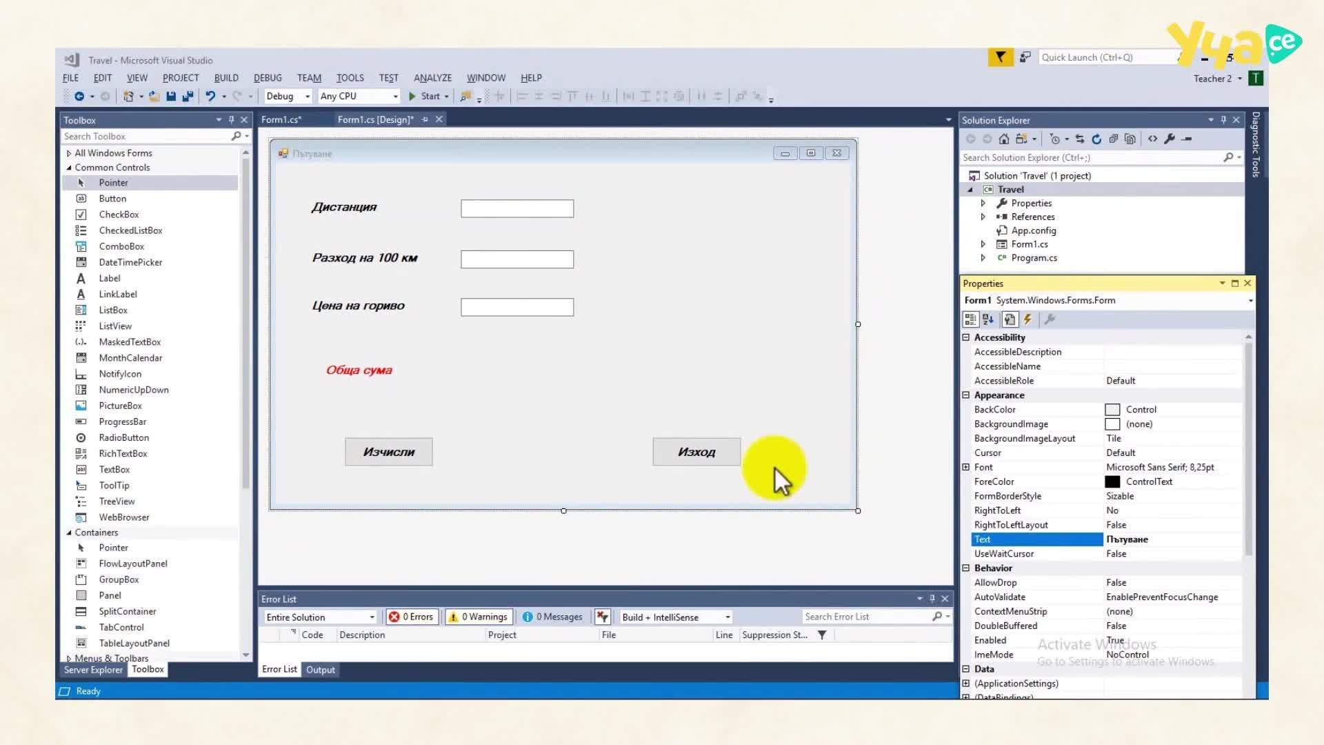Select the CheckBox control in Toolbox

tap(119, 215)
